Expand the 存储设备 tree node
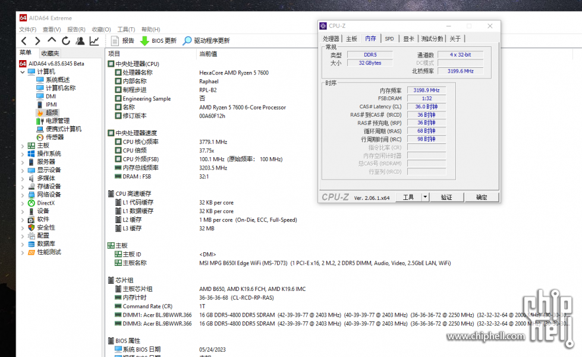The height and width of the screenshot is (357, 582). pyautogui.click(x=23, y=186)
